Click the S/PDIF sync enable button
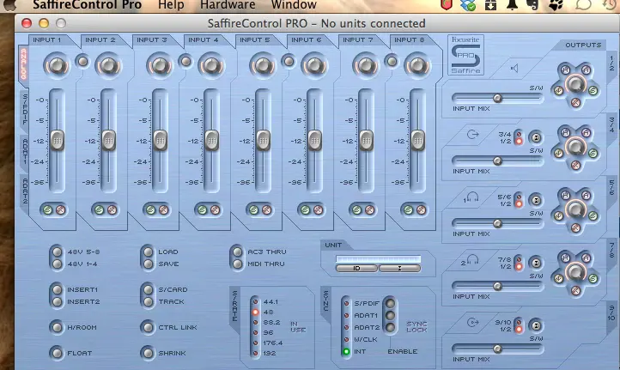 pos(390,304)
